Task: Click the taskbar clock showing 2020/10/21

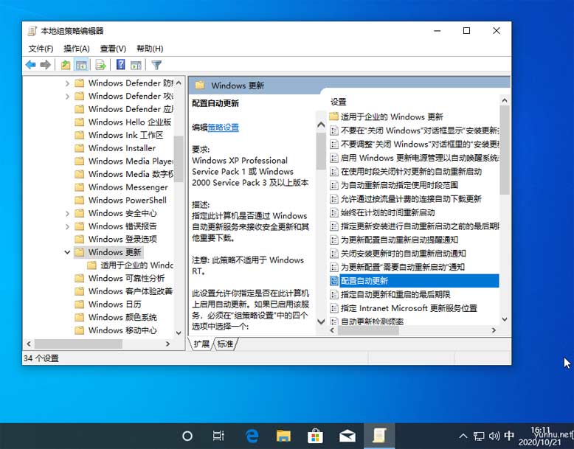Action: click(x=541, y=436)
